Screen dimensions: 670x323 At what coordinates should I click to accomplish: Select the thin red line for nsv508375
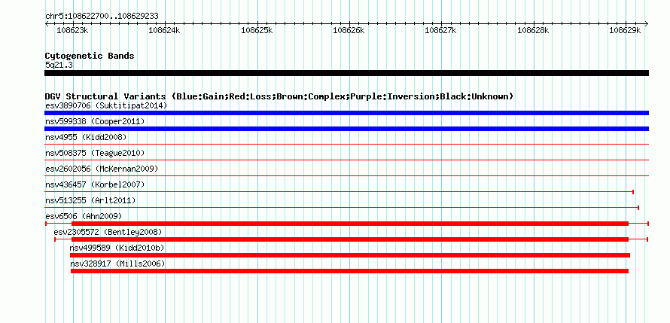point(346,160)
